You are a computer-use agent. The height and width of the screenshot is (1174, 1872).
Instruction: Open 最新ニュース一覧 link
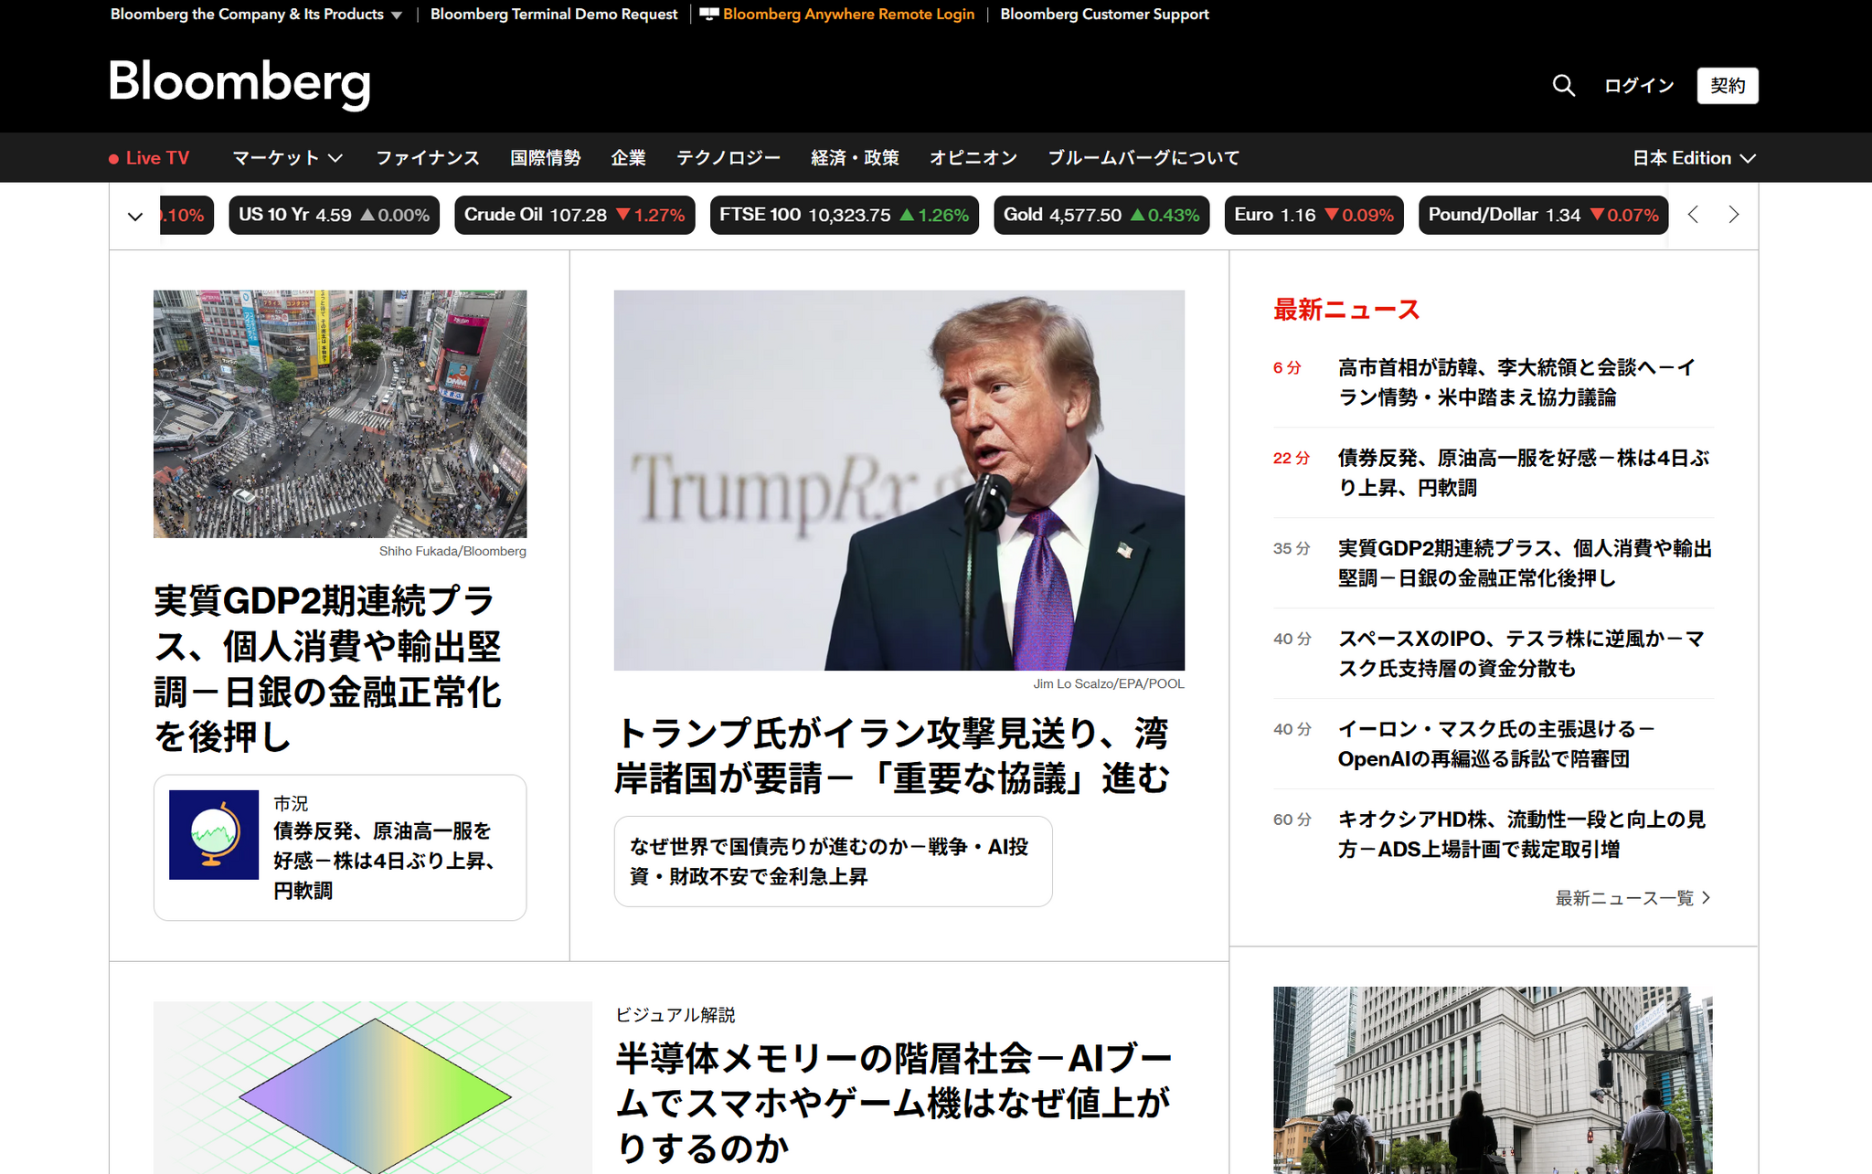pyautogui.click(x=1633, y=898)
